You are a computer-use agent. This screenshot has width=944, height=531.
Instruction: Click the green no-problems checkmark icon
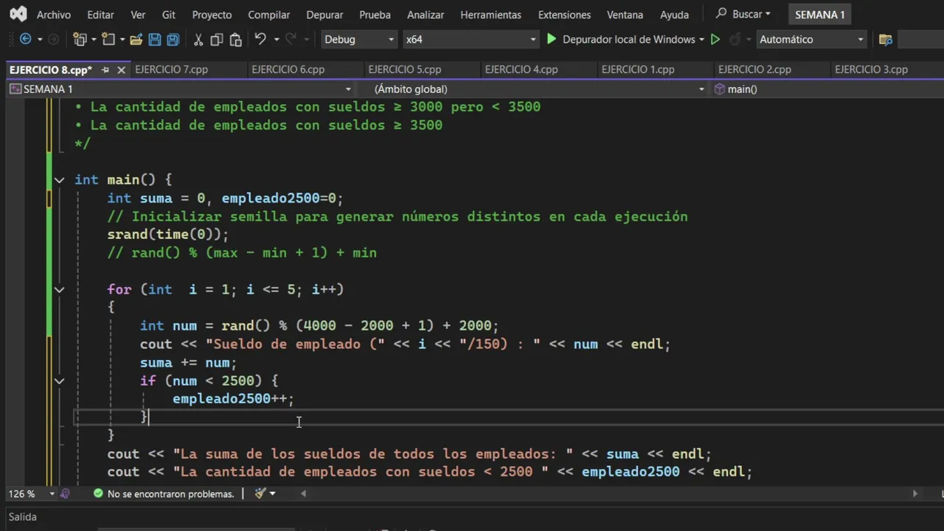pos(98,493)
